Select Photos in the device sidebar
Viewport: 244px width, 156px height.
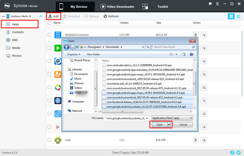tap(14, 56)
